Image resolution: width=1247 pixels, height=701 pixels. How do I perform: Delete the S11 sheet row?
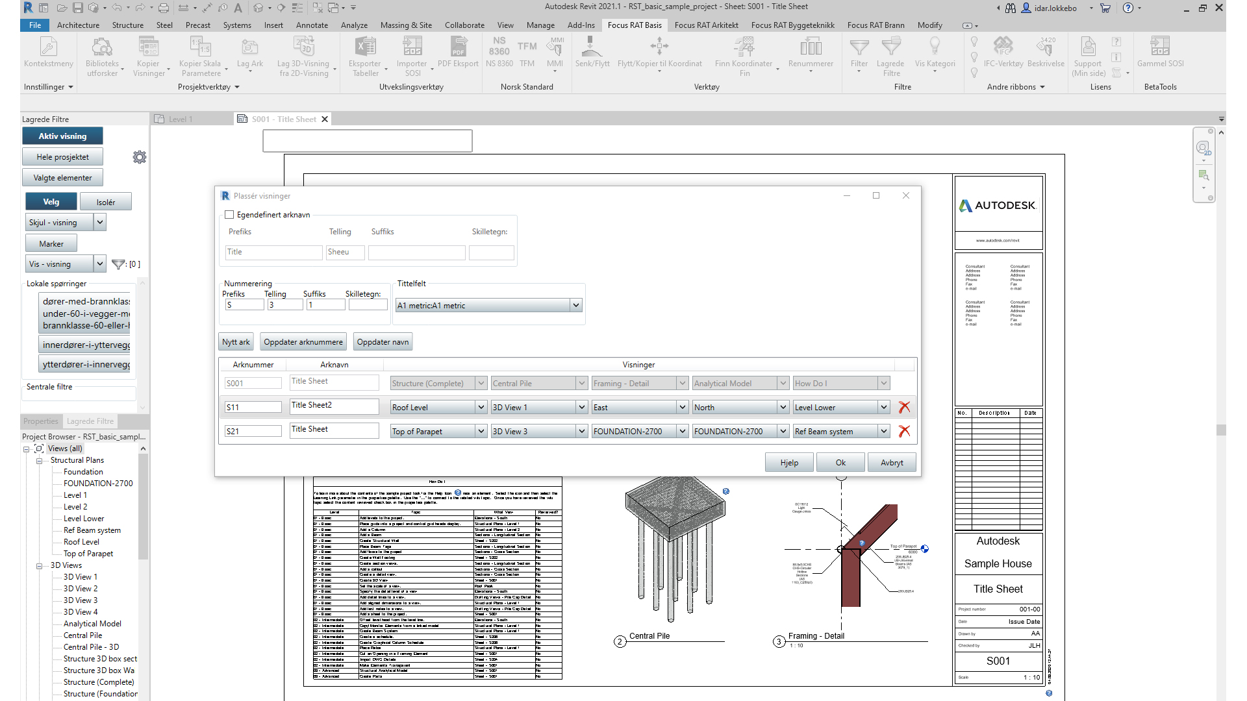[x=904, y=407]
